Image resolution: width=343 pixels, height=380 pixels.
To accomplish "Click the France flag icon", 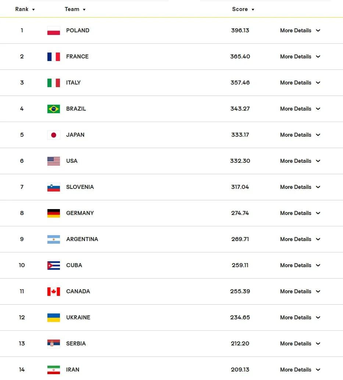I will [54, 57].
